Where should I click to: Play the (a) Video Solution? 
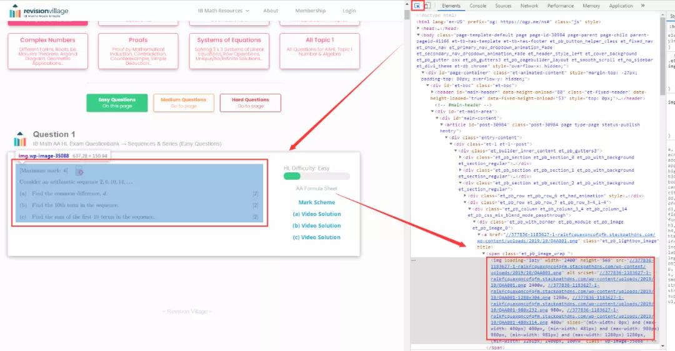316,214
